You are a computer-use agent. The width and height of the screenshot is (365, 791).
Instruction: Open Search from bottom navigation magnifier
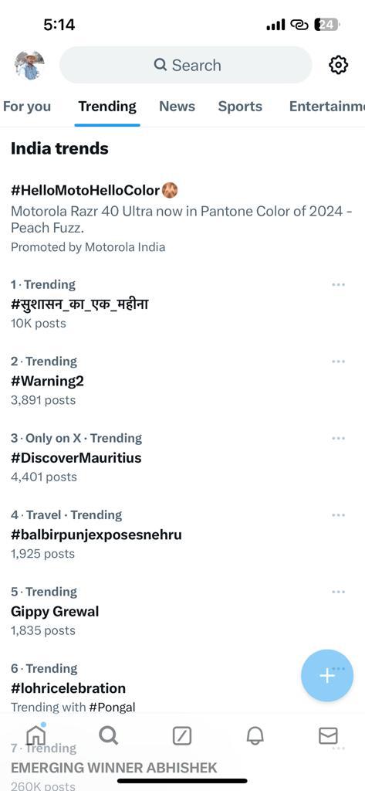(x=108, y=736)
